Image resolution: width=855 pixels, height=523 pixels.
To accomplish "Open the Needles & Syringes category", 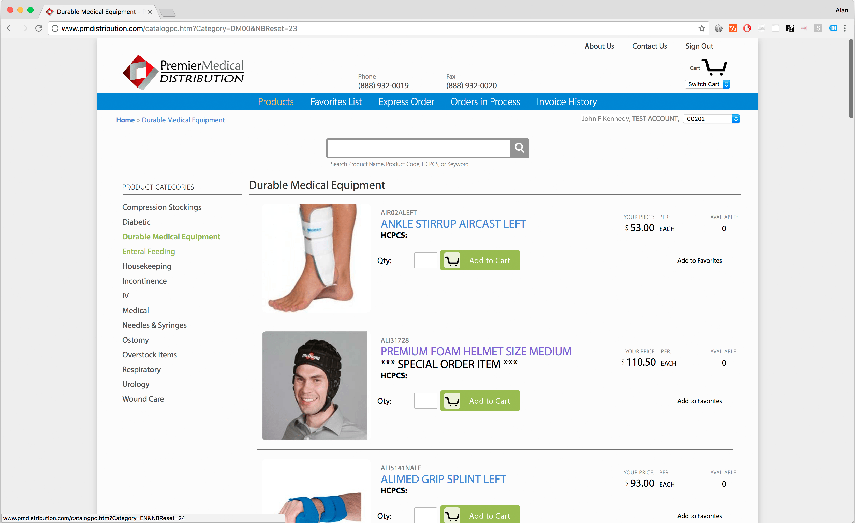I will tap(154, 325).
